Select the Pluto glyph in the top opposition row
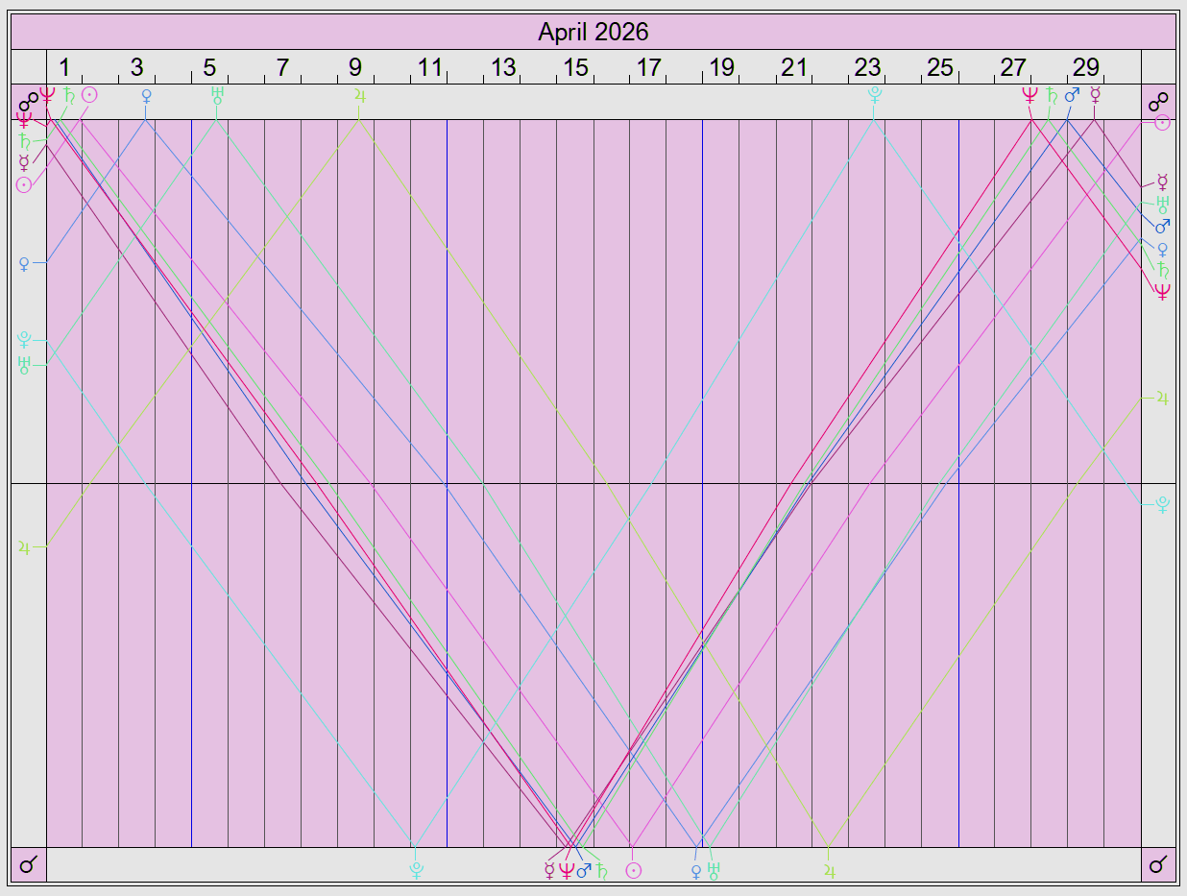This screenshot has width=1187, height=896. pyautogui.click(x=874, y=94)
